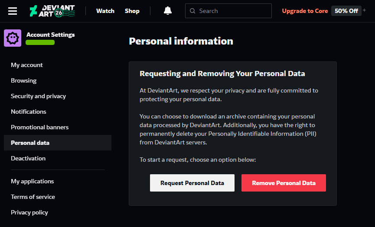
Task: Open the purple user avatar icon
Action: click(x=13, y=38)
